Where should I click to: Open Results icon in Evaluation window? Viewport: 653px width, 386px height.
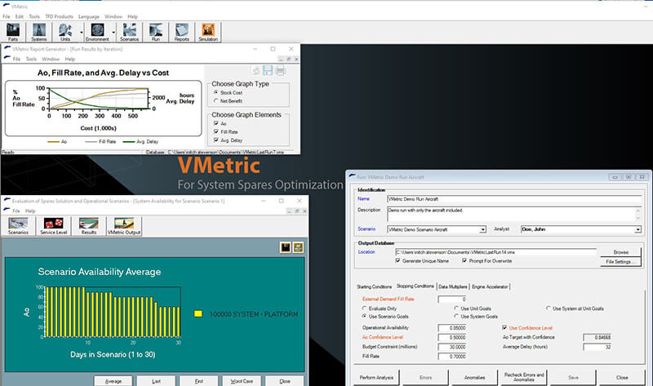(89, 226)
